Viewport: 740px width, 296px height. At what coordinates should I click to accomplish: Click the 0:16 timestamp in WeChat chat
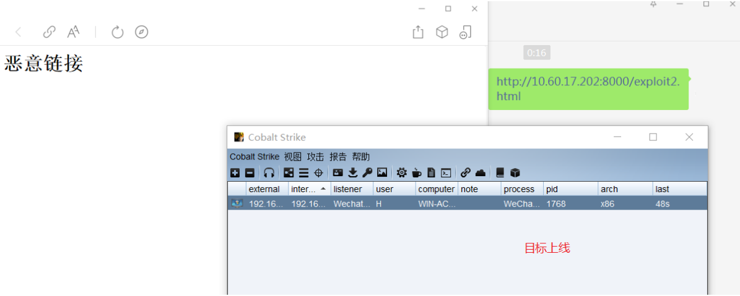coord(537,53)
